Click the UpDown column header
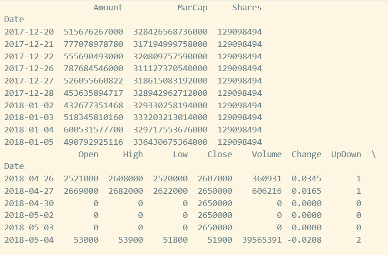The height and width of the screenshot is (255, 388). pyautogui.click(x=346, y=155)
